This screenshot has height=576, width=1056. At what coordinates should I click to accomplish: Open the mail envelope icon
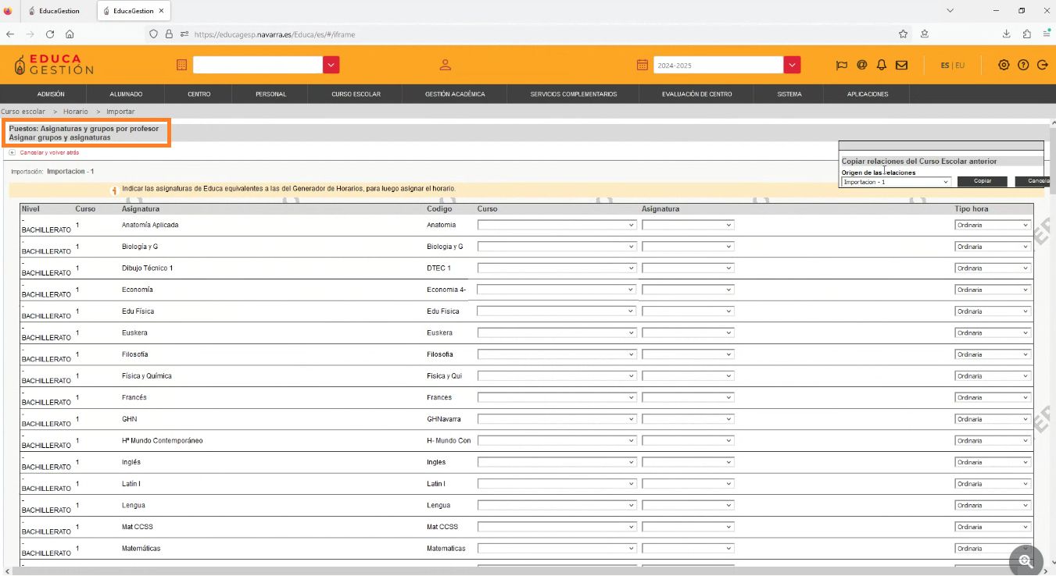pos(901,66)
